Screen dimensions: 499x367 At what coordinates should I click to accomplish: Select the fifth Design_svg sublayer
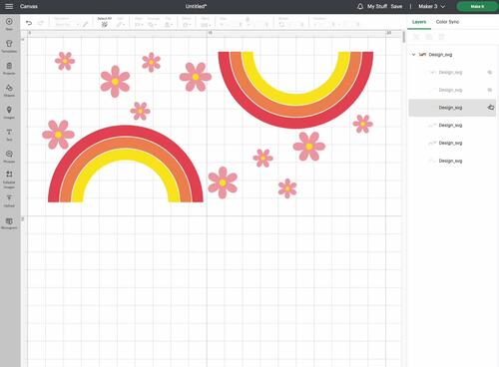pos(452,143)
